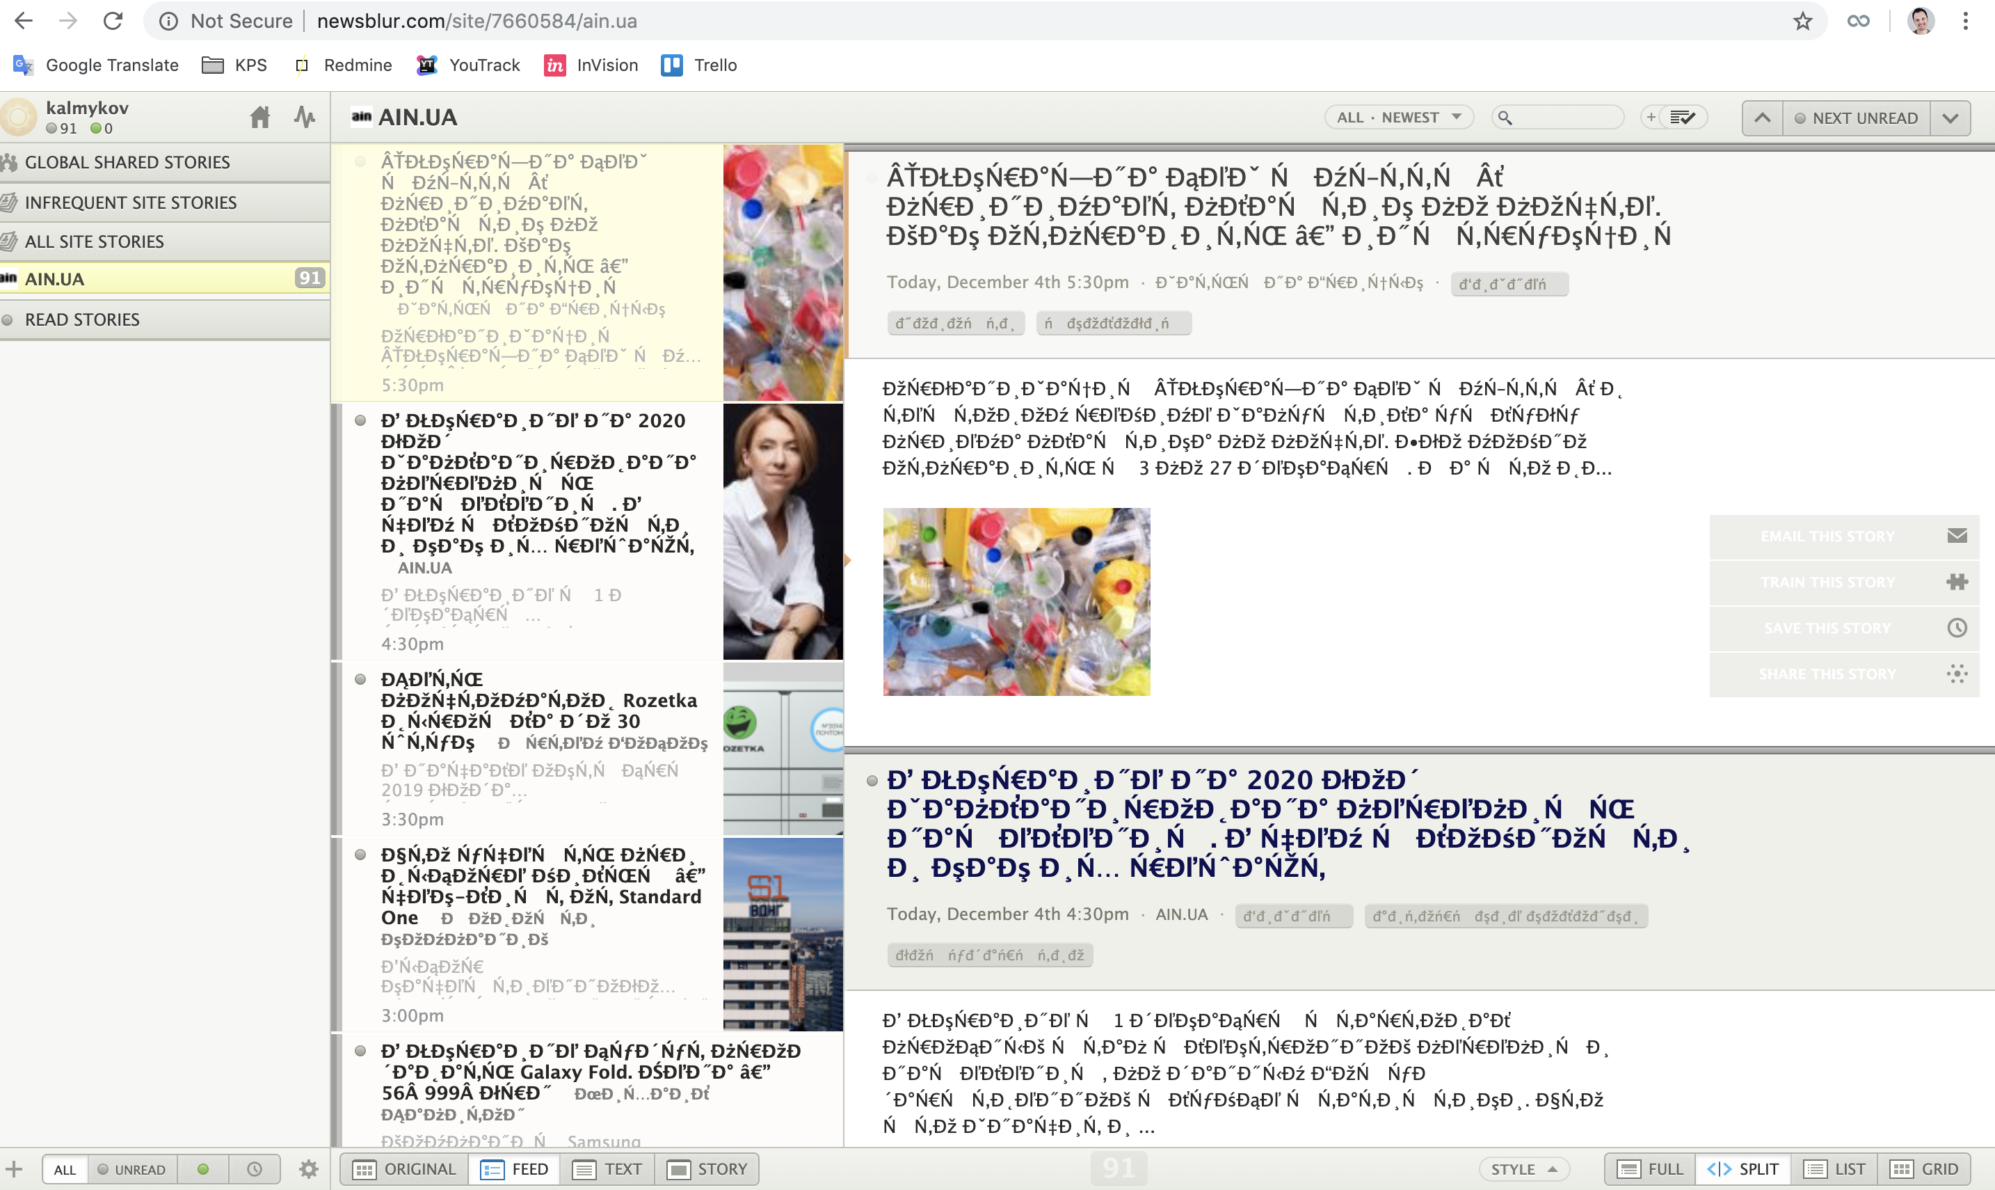Bookmark this page with the star icon
The height and width of the screenshot is (1190, 1995).
coord(1802,21)
